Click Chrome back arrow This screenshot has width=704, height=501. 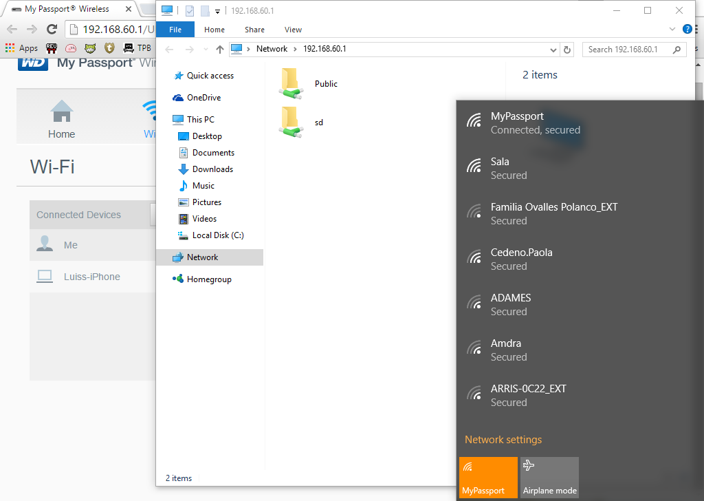tap(12, 30)
